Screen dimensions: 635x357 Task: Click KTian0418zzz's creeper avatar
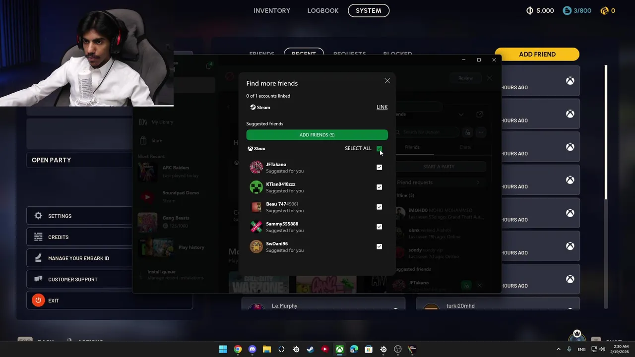point(256,187)
